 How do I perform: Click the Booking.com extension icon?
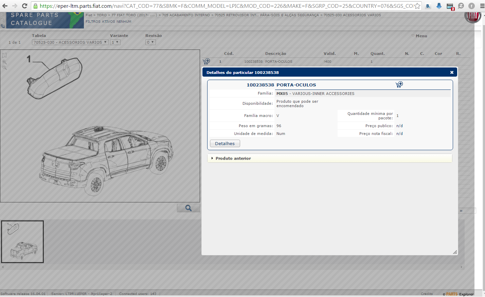(x=428, y=6)
